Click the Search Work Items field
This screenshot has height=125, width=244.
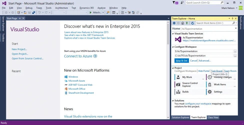coord(214,23)
